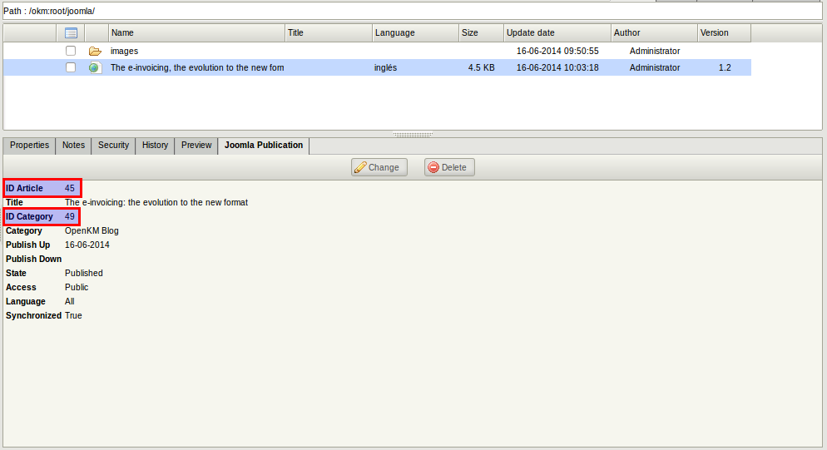The width and height of the screenshot is (827, 450).
Task: Switch to the Notes tab
Action: pyautogui.click(x=73, y=146)
